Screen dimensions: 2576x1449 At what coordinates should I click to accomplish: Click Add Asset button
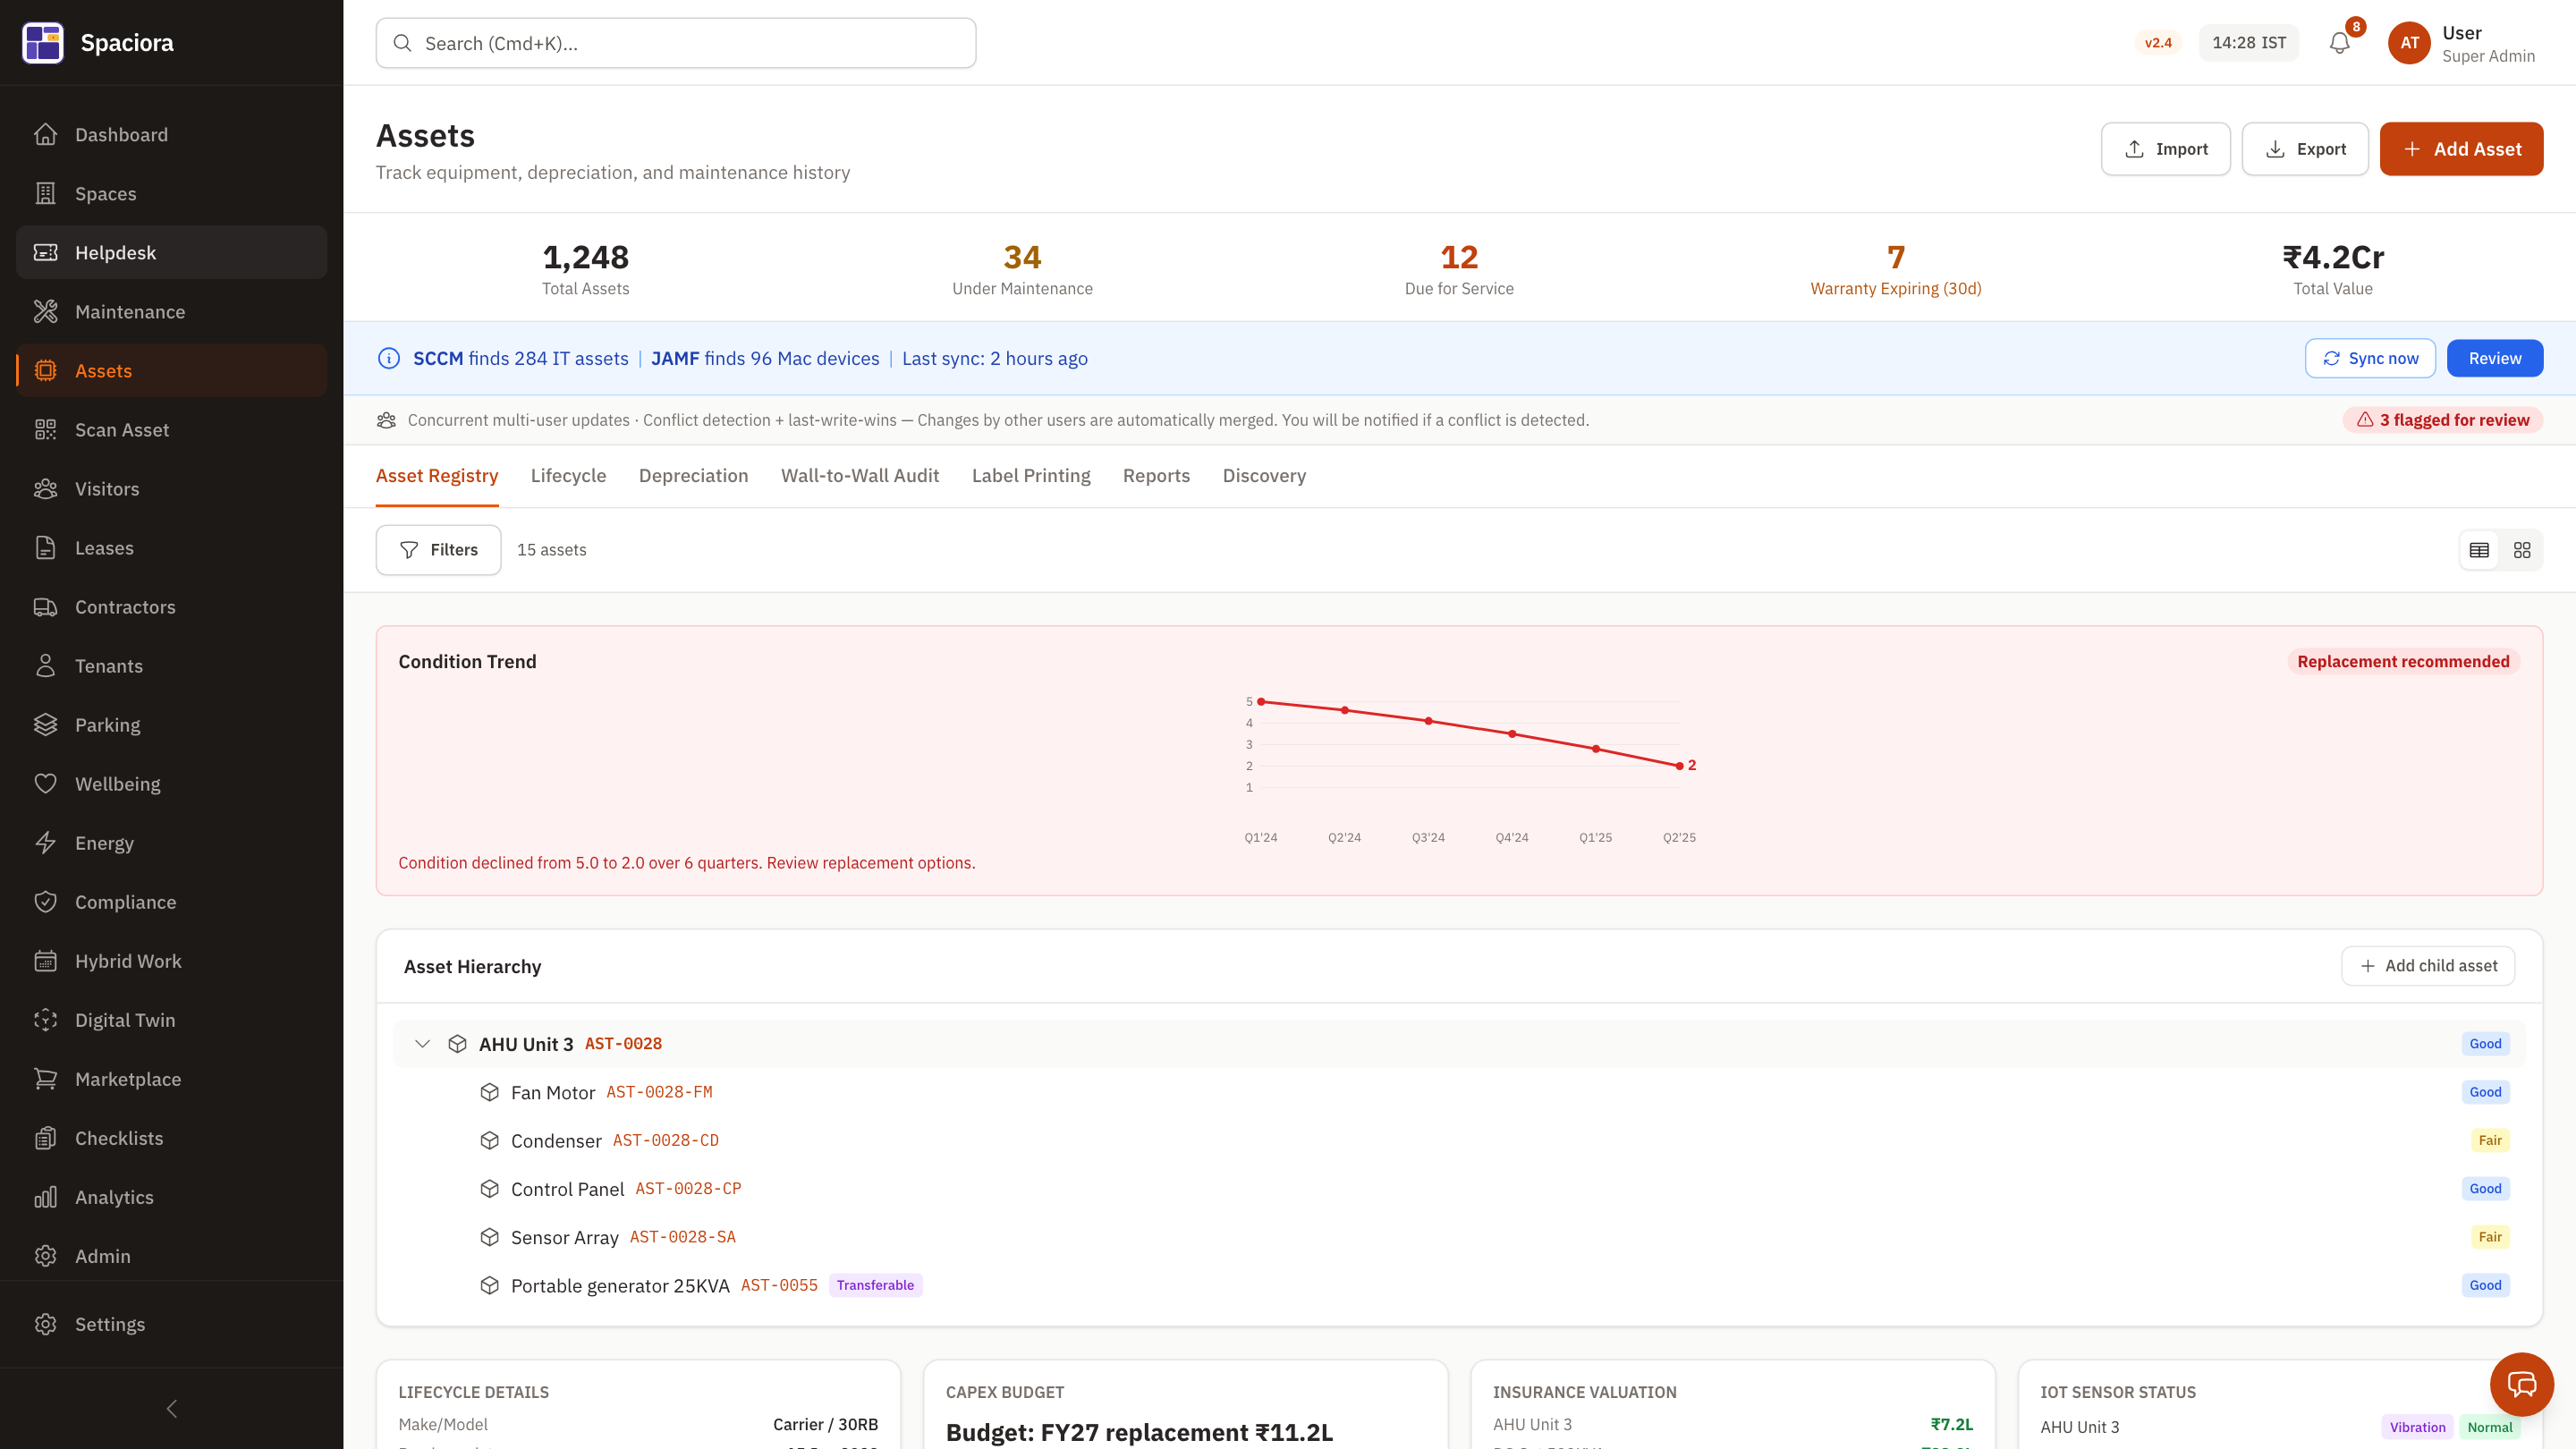pos(2461,149)
